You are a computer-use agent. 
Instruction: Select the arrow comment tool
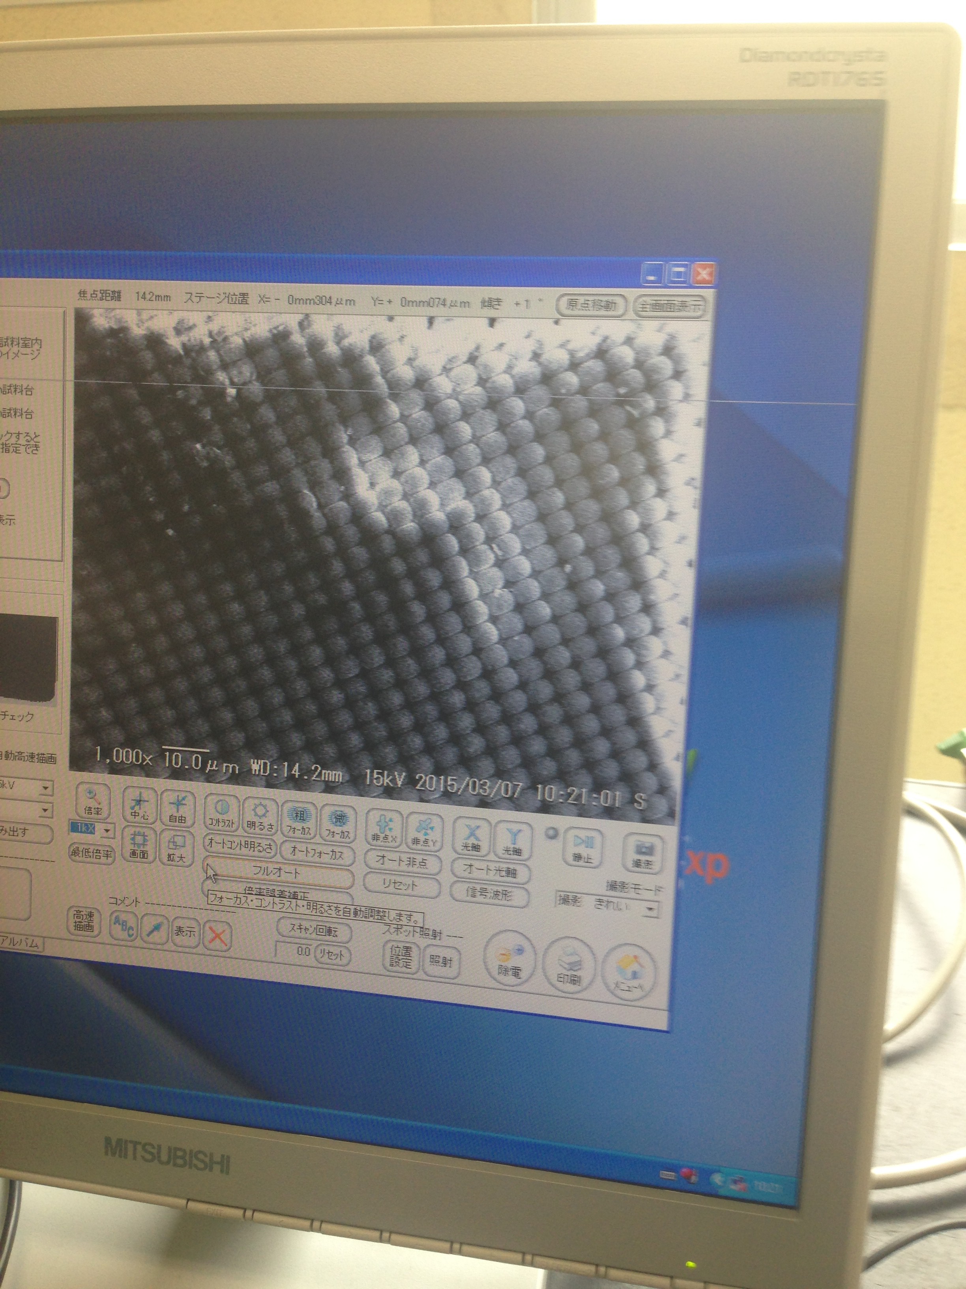point(154,929)
